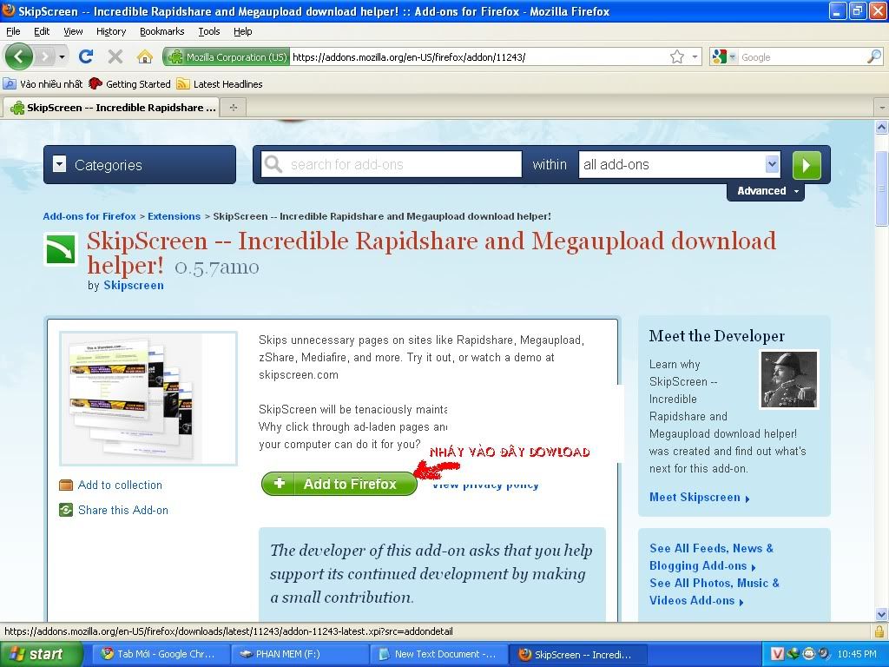Open 'See All Photos, Music & Videos Add-ons'
Screen dimensions: 889x667
pos(714,591)
